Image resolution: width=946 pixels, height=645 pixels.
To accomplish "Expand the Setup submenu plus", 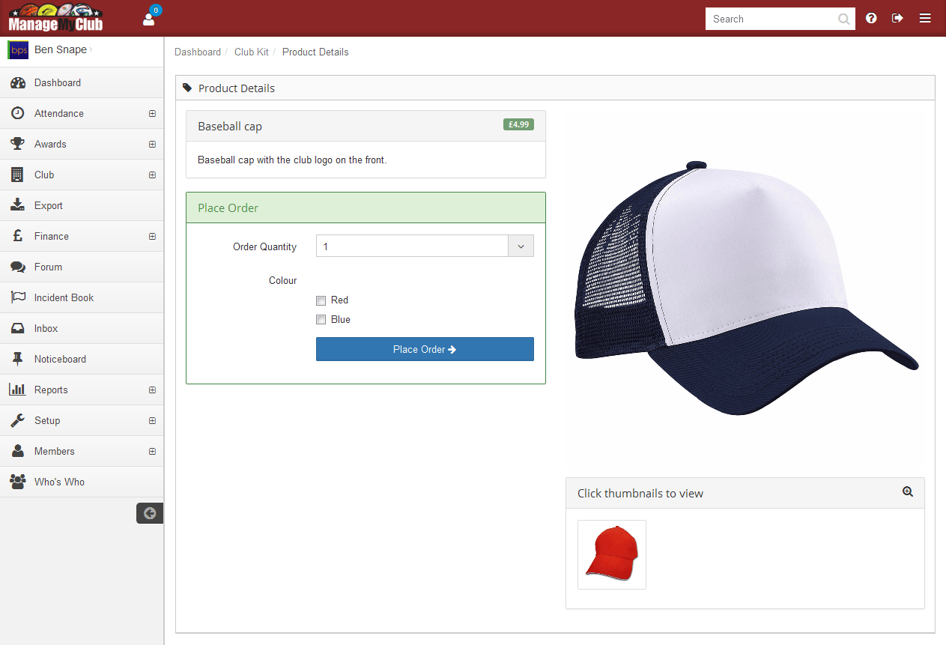I will (152, 421).
